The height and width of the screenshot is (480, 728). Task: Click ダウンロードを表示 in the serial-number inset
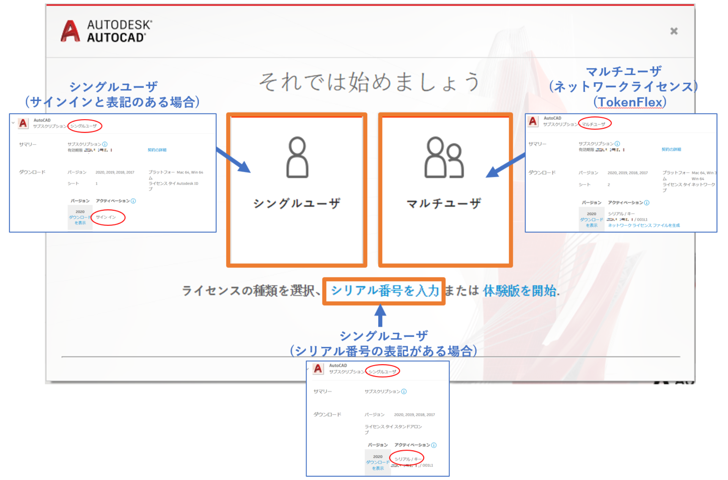tap(377, 465)
